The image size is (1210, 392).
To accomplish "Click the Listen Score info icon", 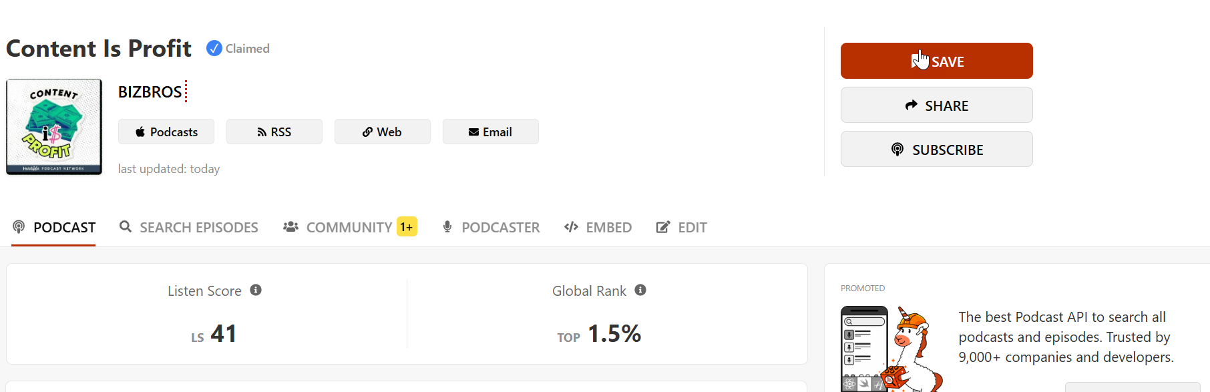I will [x=256, y=290].
